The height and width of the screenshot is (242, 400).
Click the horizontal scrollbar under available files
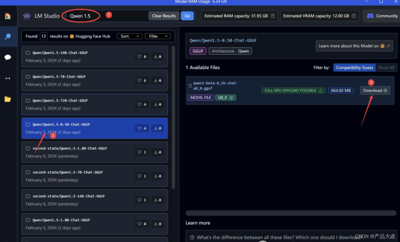(x=291, y=213)
